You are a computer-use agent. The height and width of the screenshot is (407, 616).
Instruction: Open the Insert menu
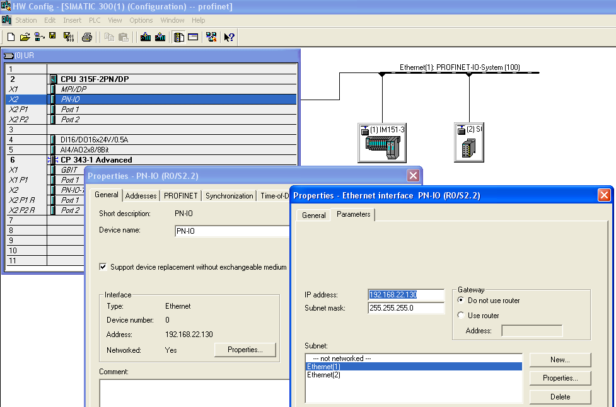[x=73, y=20]
